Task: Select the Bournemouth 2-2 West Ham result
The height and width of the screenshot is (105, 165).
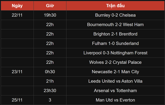Action: [115, 25]
